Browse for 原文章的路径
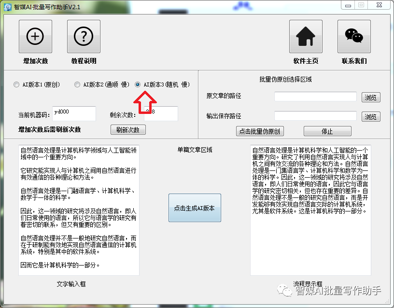Viewport: 394px width, 308px height. [x=371, y=97]
